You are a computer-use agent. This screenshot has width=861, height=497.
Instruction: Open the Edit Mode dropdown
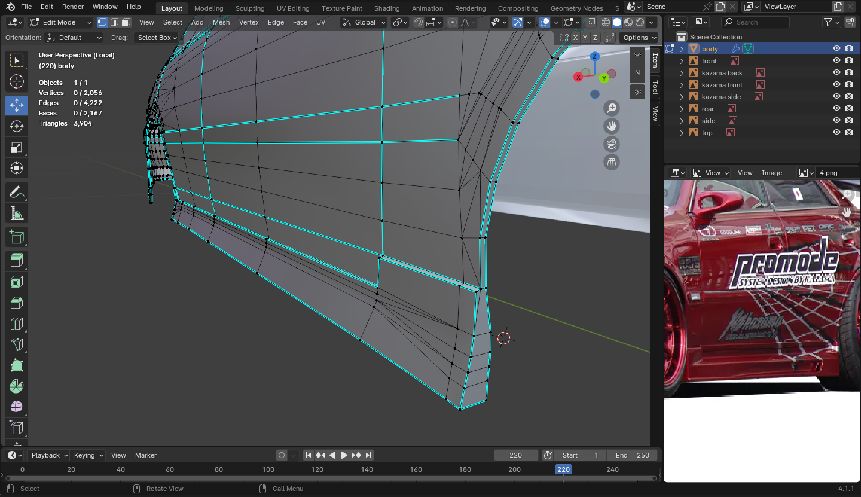tap(62, 22)
